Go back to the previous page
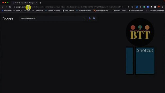 click(3, 7)
